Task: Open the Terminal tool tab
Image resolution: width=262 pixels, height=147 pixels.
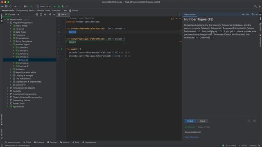Action: click(52, 143)
